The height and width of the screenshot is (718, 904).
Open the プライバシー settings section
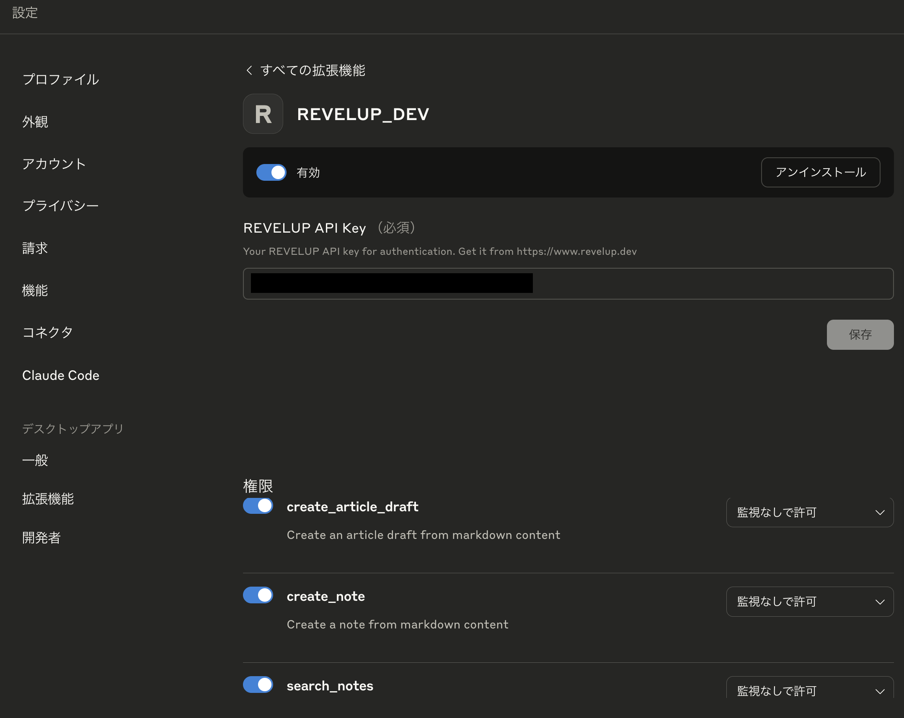point(60,205)
